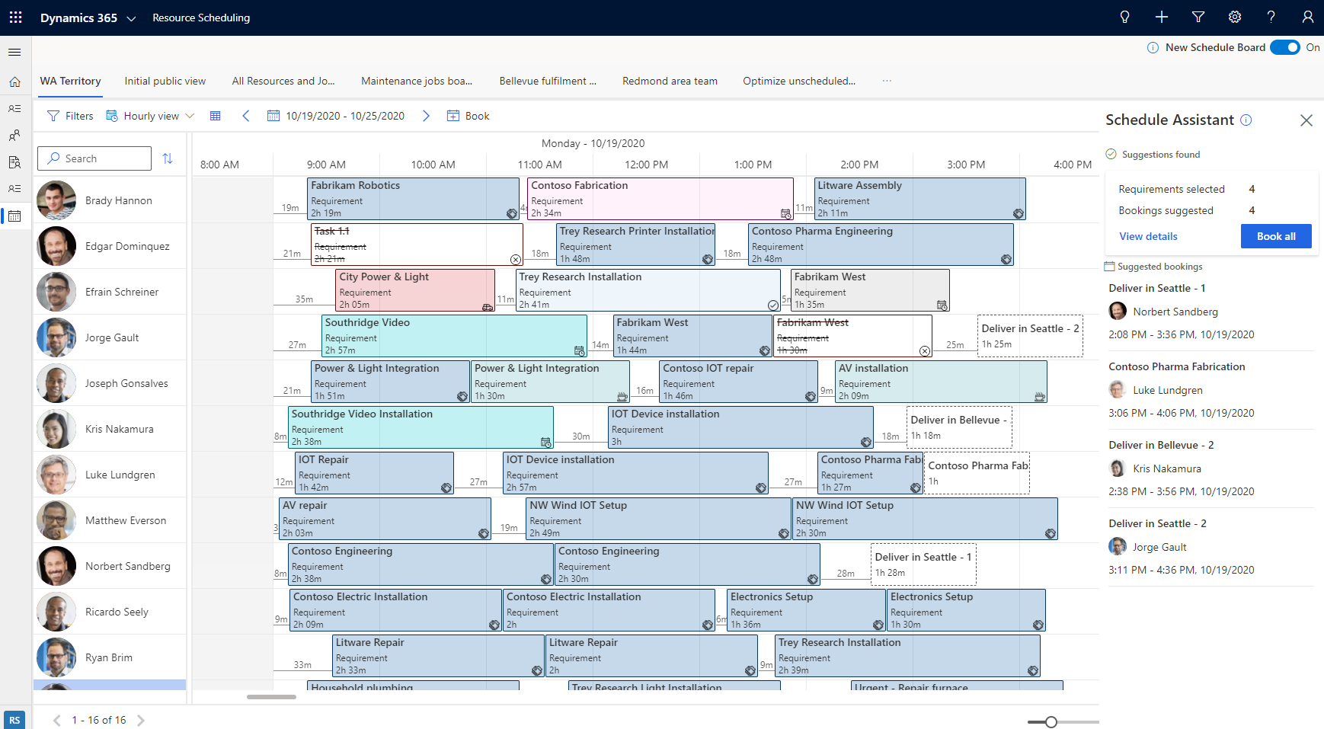
Task: Select Brady Hannon resource photo
Action: 56,200
